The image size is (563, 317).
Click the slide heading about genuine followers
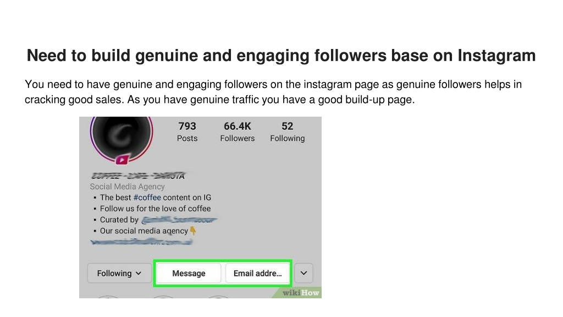point(281,56)
